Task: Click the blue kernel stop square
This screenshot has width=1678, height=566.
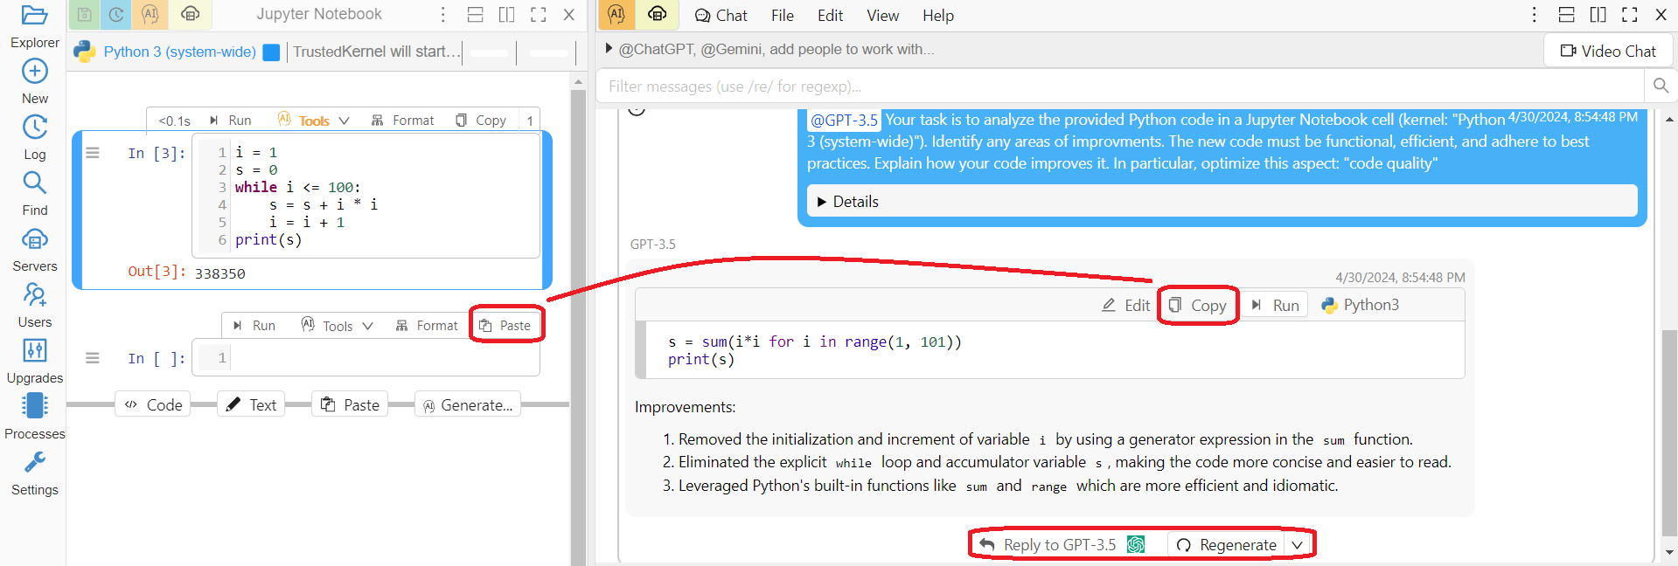Action: coord(271,52)
